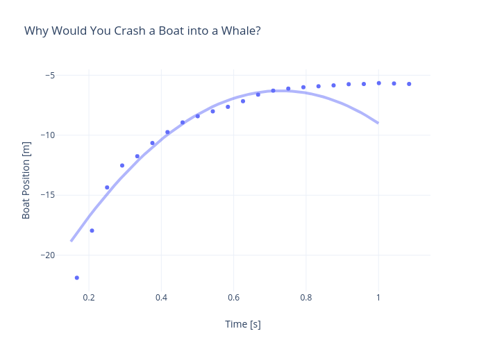The width and height of the screenshot is (486, 347).
Task: Click the x-axis tick label 1
Action: coord(378,298)
